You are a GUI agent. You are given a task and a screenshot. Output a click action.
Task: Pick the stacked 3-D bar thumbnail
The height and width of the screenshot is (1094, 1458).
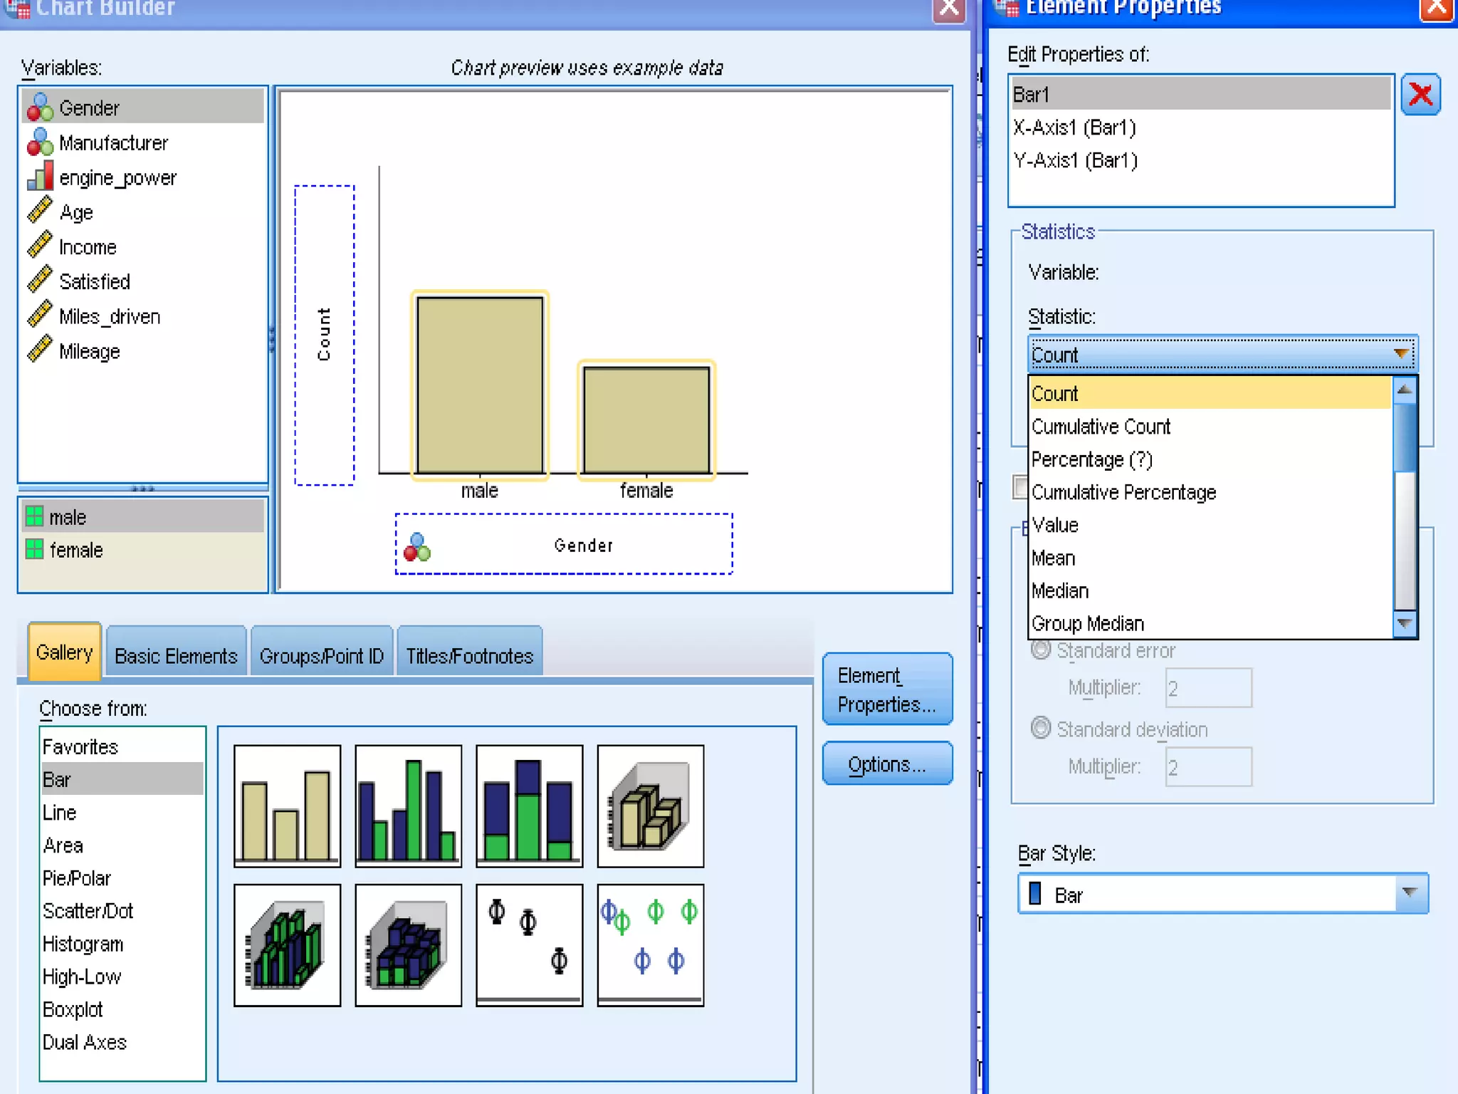pos(408,944)
